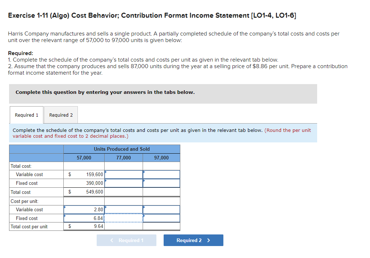
Task: Click the disabled Required 1 back button
Action: [x=126, y=240]
